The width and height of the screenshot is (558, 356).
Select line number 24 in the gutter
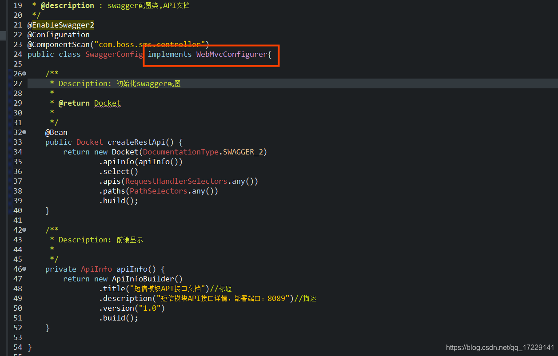point(17,54)
